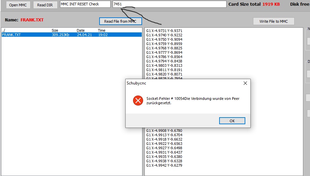Click line G1 X-4.9803 Y-9.8313
The height and width of the screenshot is (176, 310).
tap(164, 65)
